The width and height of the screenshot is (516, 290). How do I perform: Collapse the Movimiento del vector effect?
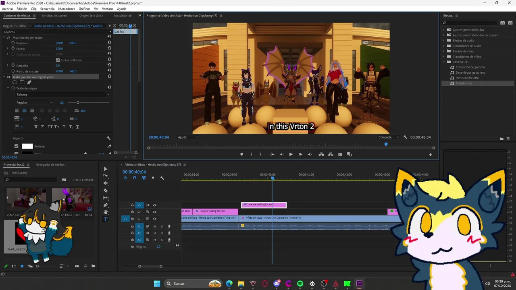click(x=4, y=37)
